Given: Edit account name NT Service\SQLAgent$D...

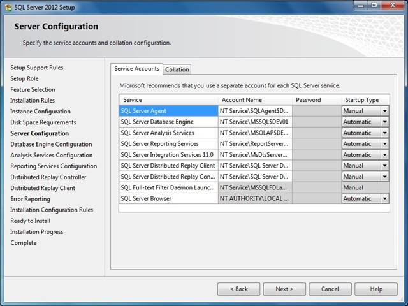Looking at the screenshot, I should [255, 111].
